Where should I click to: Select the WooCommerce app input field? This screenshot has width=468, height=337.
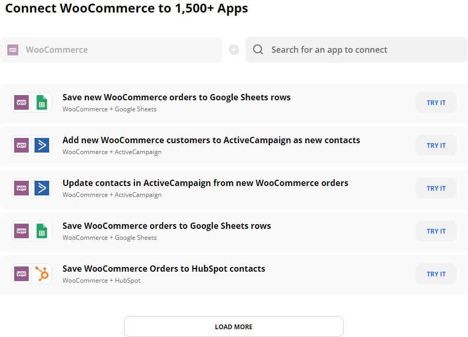pyautogui.click(x=120, y=50)
